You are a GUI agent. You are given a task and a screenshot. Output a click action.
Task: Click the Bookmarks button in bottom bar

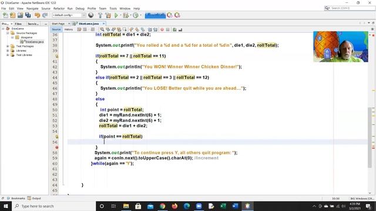(x=16, y=198)
